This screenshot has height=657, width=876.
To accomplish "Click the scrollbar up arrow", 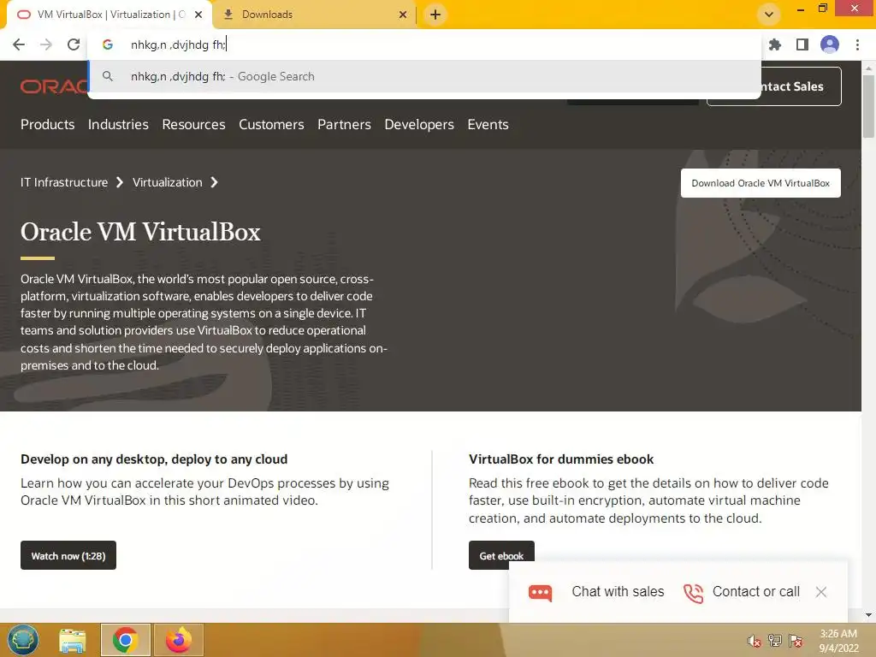I will pos(868,68).
